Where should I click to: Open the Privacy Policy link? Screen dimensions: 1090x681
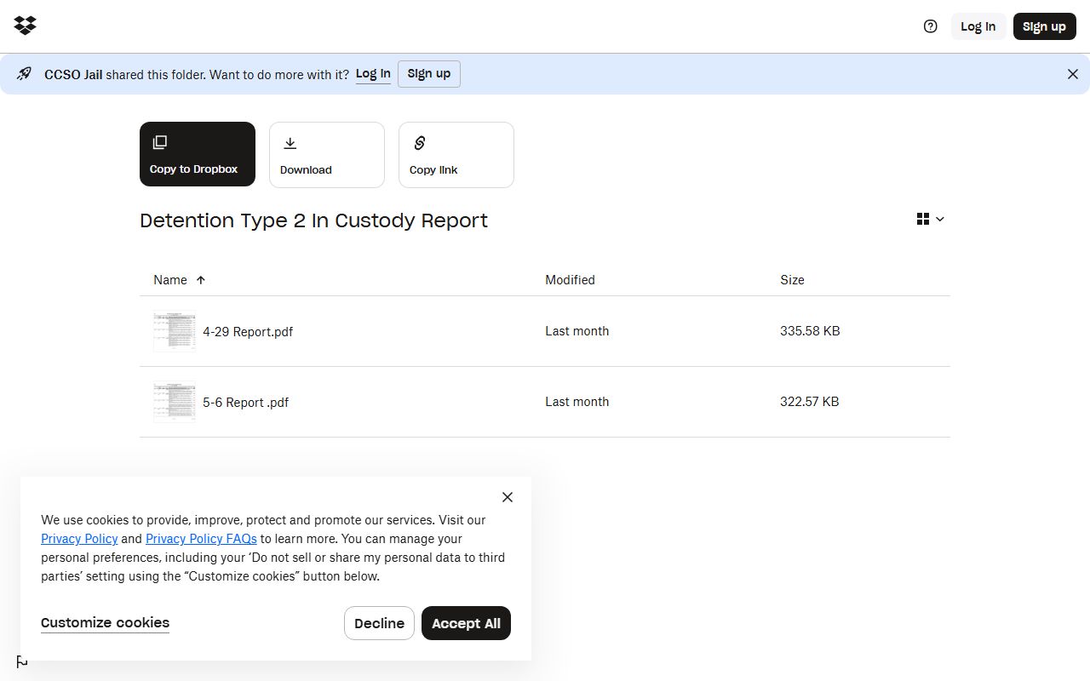(79, 539)
